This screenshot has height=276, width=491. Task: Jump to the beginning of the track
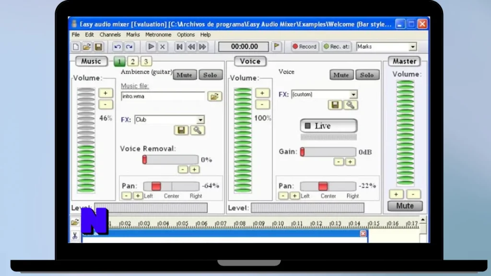179,46
